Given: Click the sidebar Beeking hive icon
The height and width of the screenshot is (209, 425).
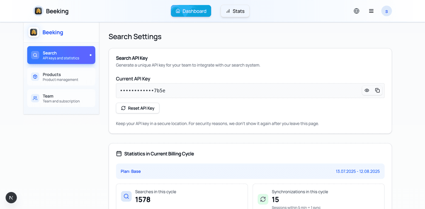Looking at the screenshot, I should point(34,32).
